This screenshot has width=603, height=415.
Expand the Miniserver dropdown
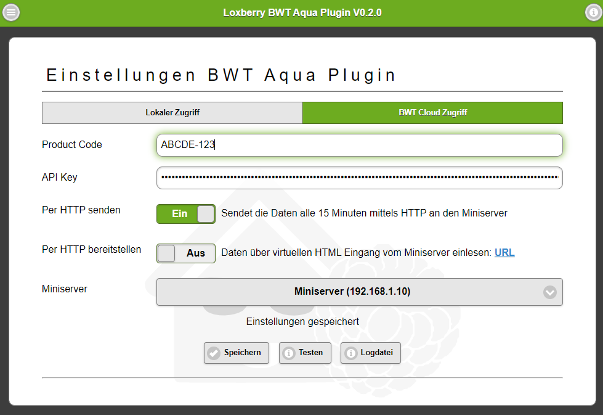pos(360,292)
